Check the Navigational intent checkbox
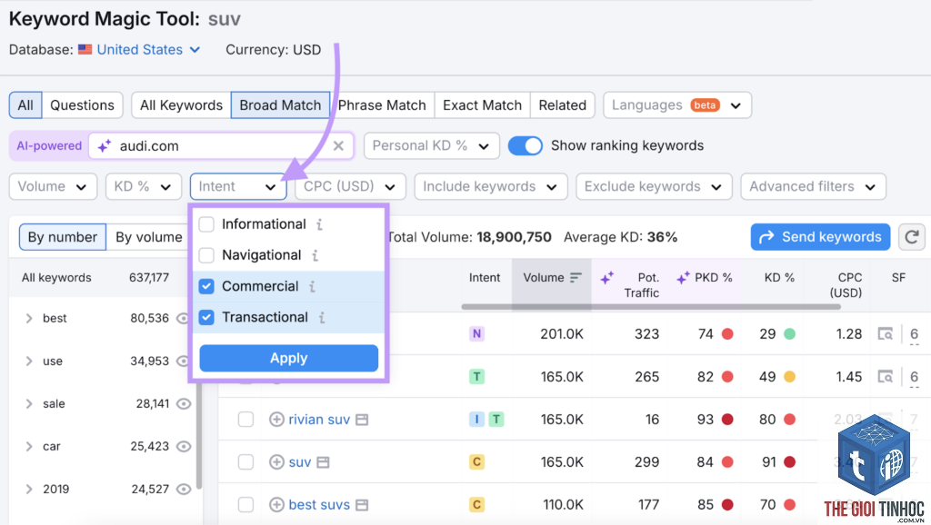Screen dimensions: 931x525 tap(206, 255)
